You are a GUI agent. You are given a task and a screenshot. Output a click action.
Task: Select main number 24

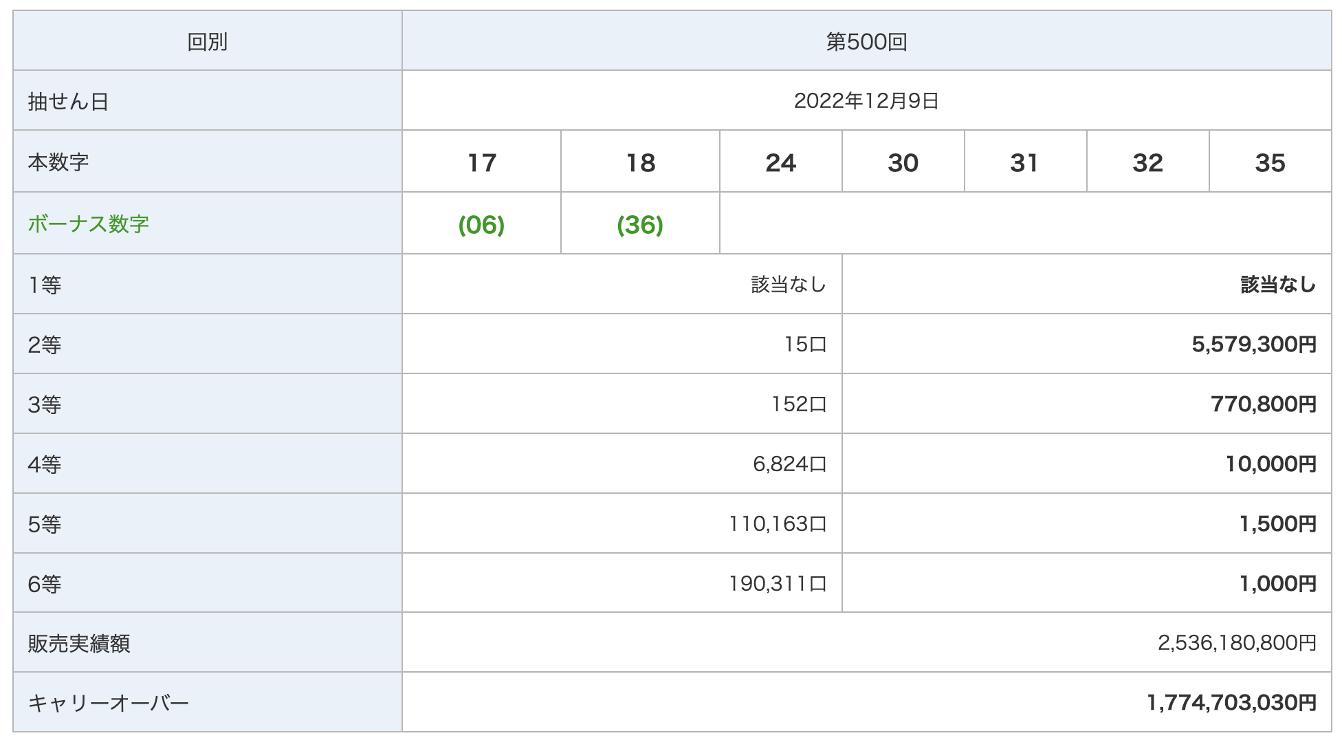pyautogui.click(x=780, y=162)
